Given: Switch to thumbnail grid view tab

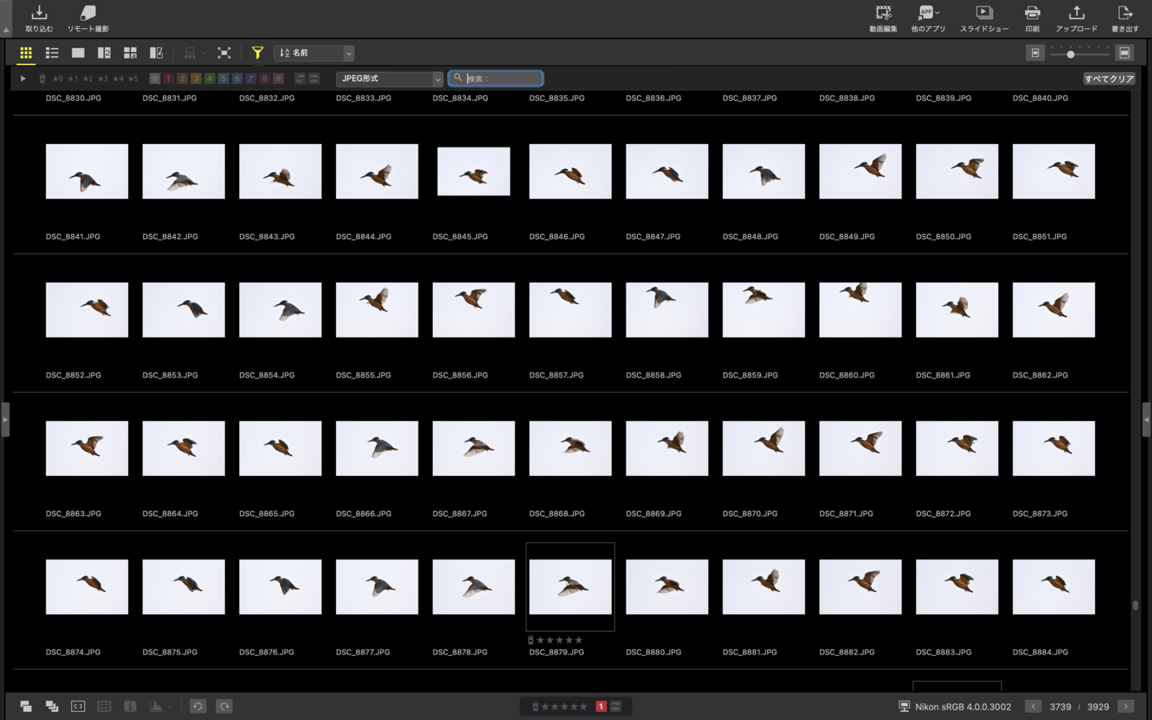Looking at the screenshot, I should click(x=26, y=53).
